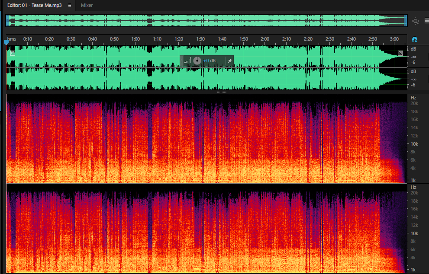The height and width of the screenshot is (274, 429).
Task: Click the 2:50 mark on the ruler
Action: click(x=373, y=39)
